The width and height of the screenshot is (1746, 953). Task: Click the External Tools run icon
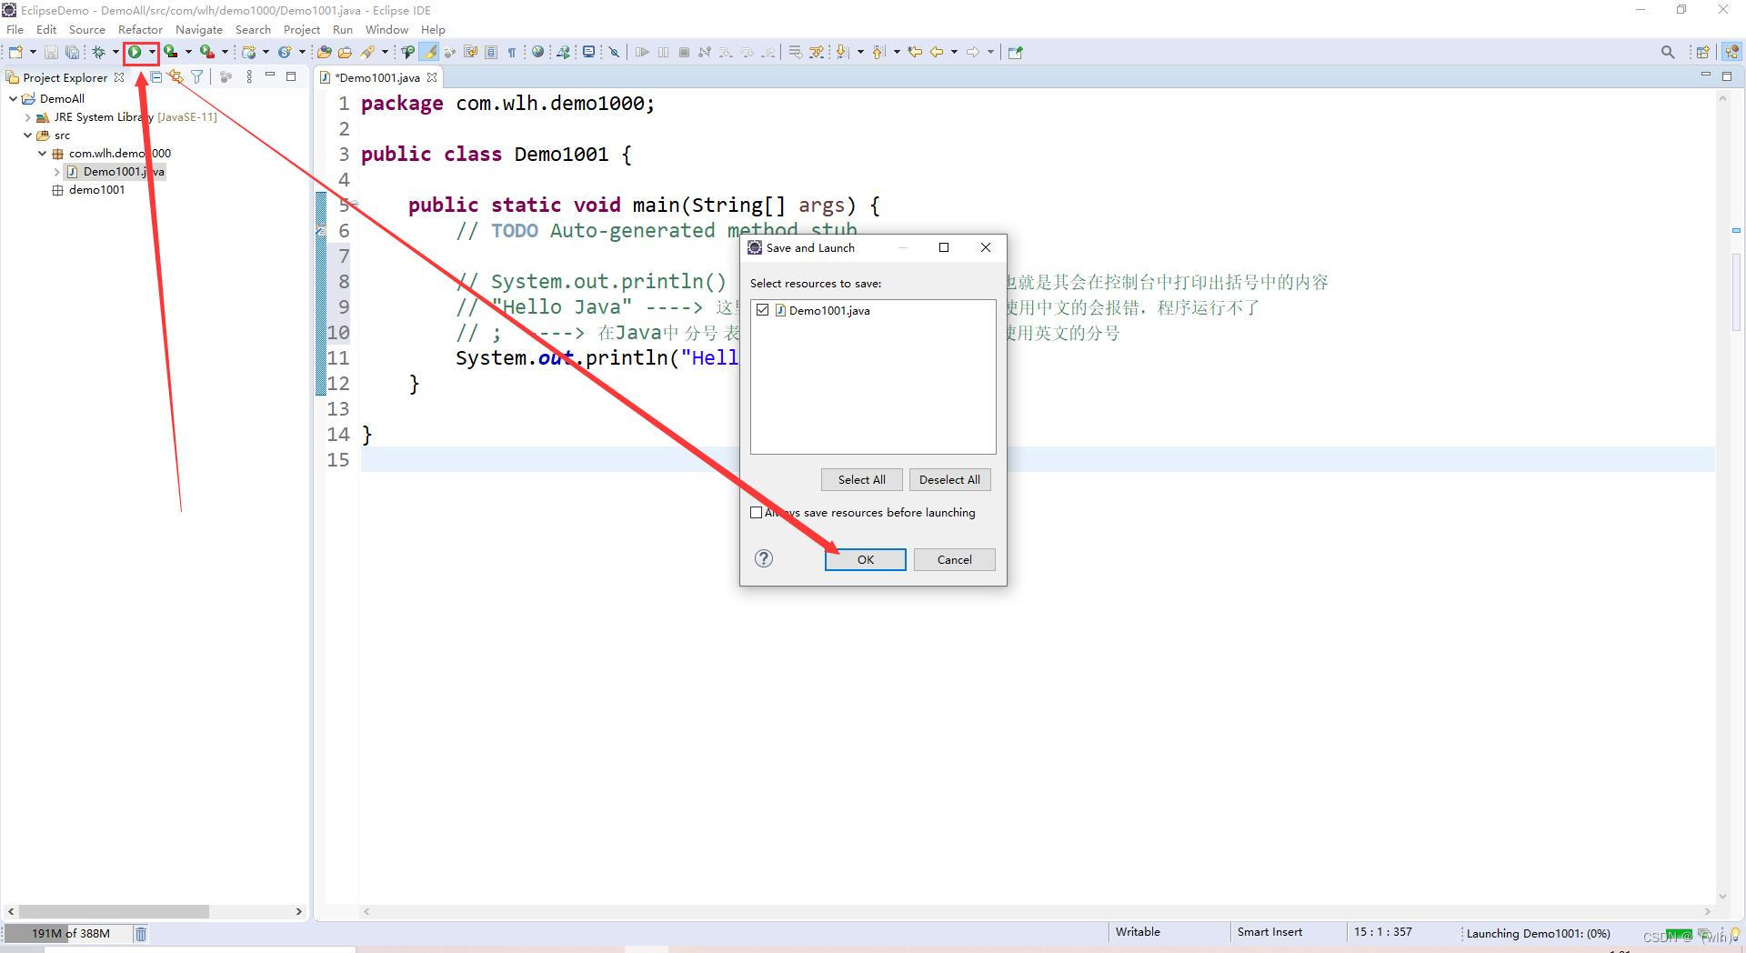tap(207, 52)
